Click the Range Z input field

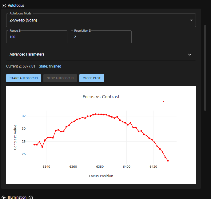(x=37, y=37)
